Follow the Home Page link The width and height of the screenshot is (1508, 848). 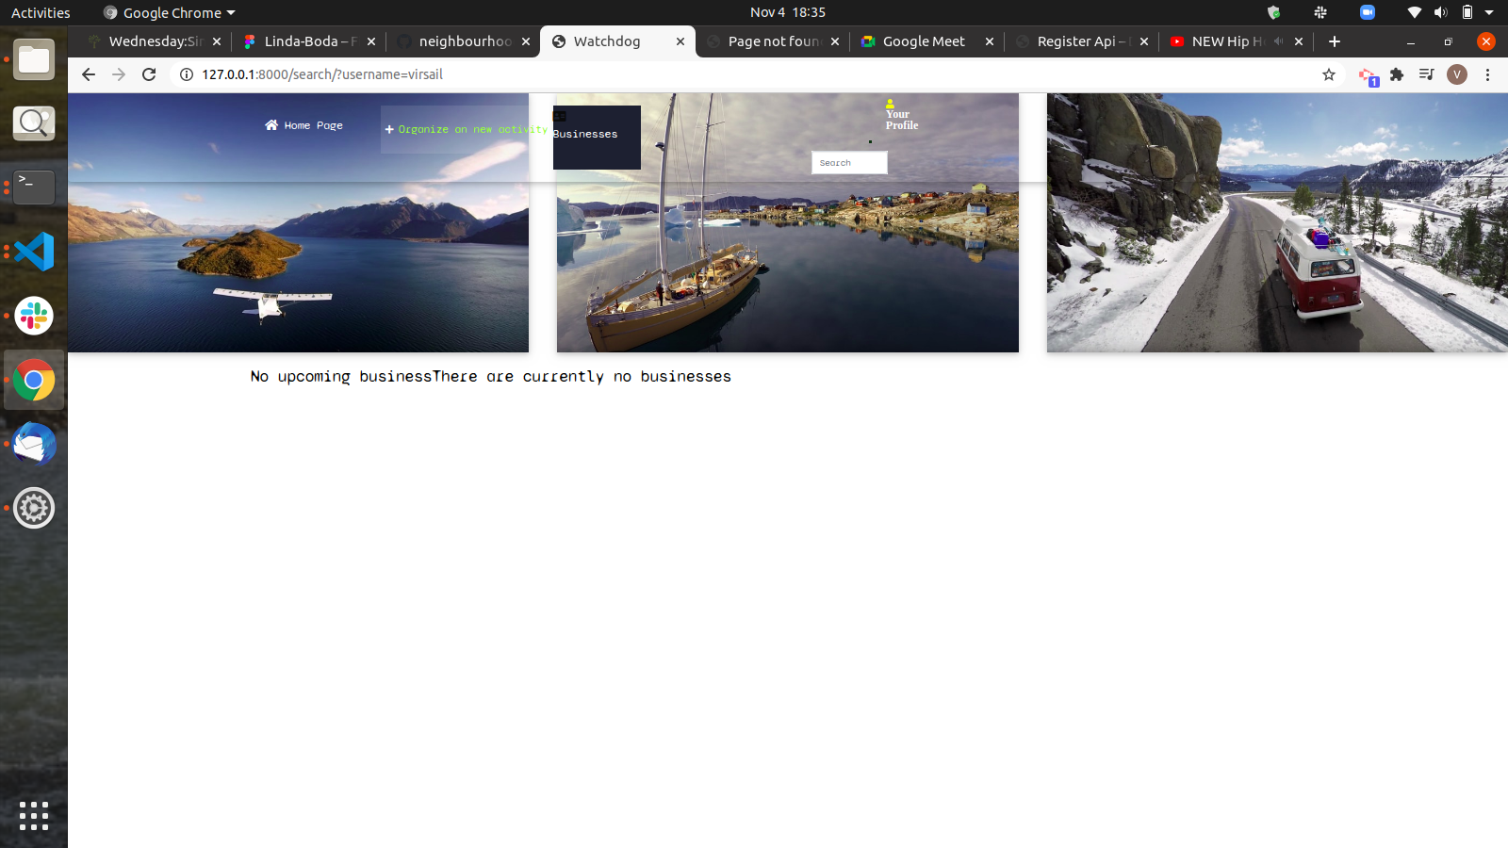(311, 124)
